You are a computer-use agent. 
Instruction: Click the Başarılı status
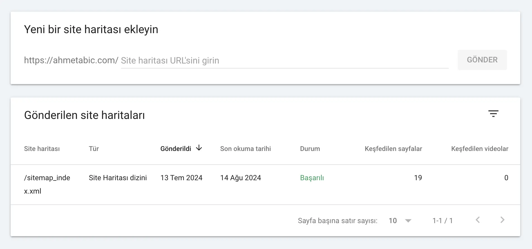tap(312, 178)
